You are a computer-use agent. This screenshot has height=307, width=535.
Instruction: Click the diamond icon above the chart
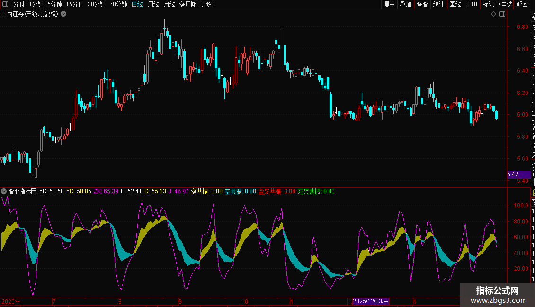coord(493,14)
